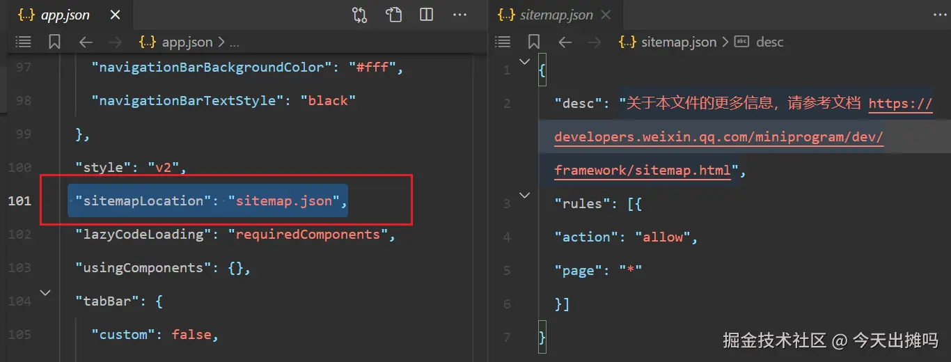Click the "v2" value
The width and height of the screenshot is (951, 362).
click(163, 168)
